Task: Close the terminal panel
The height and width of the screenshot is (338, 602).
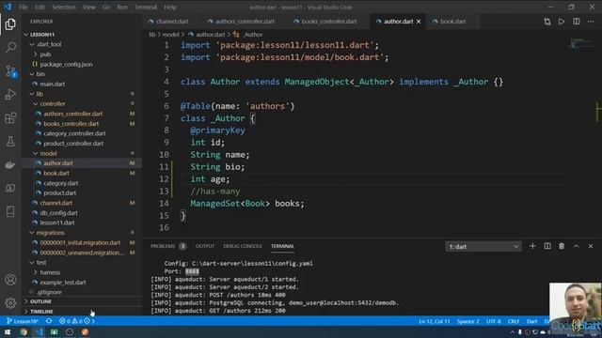Action: point(591,246)
